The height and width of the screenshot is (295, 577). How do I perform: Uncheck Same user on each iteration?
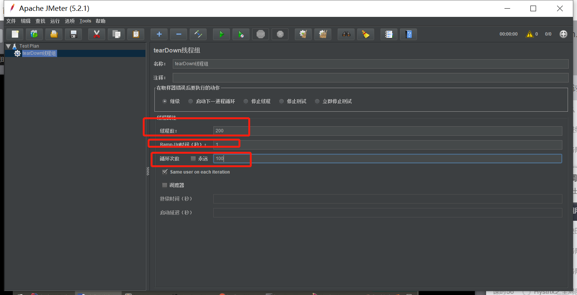point(165,172)
